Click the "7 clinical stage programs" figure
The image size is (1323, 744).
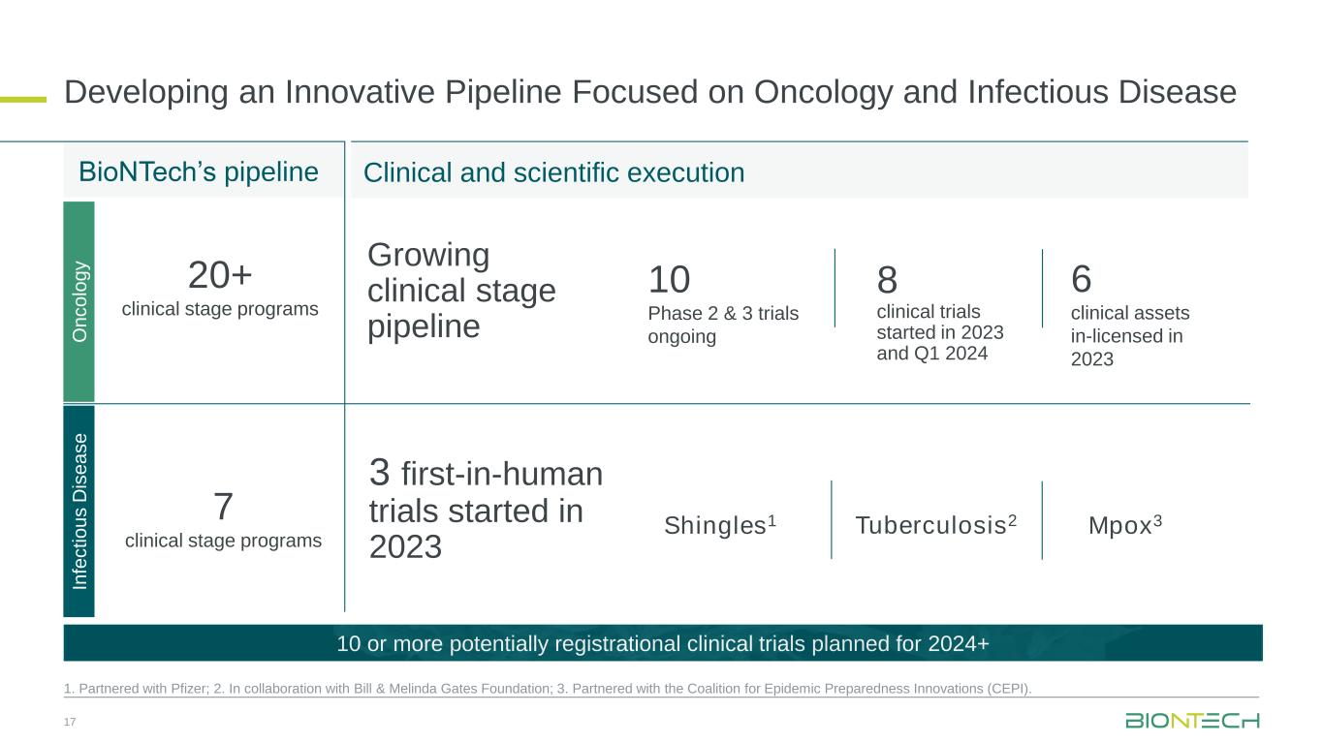(x=223, y=521)
